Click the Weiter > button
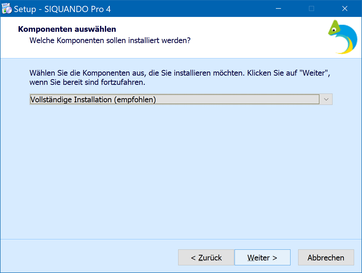The height and width of the screenshot is (273, 362). 262,257
